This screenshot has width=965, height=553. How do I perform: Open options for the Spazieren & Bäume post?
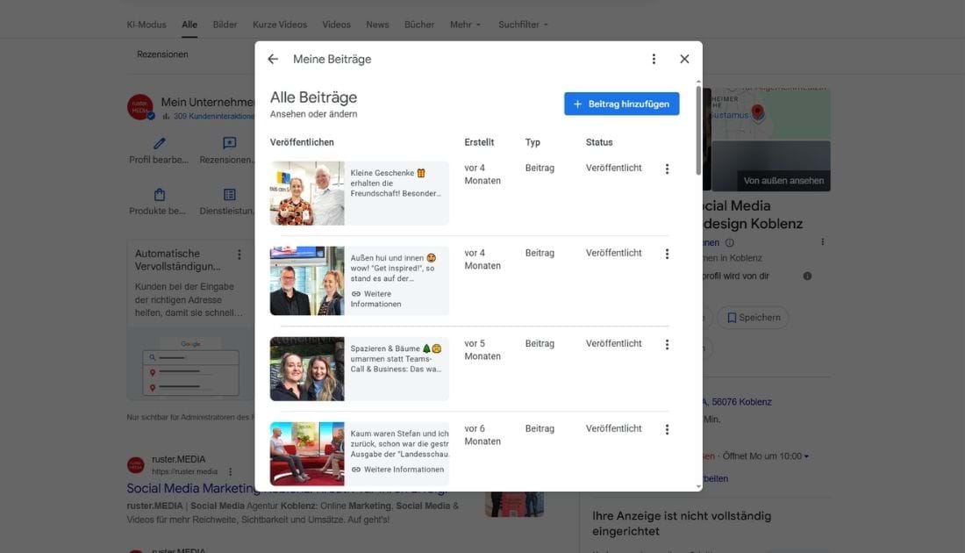(x=667, y=344)
